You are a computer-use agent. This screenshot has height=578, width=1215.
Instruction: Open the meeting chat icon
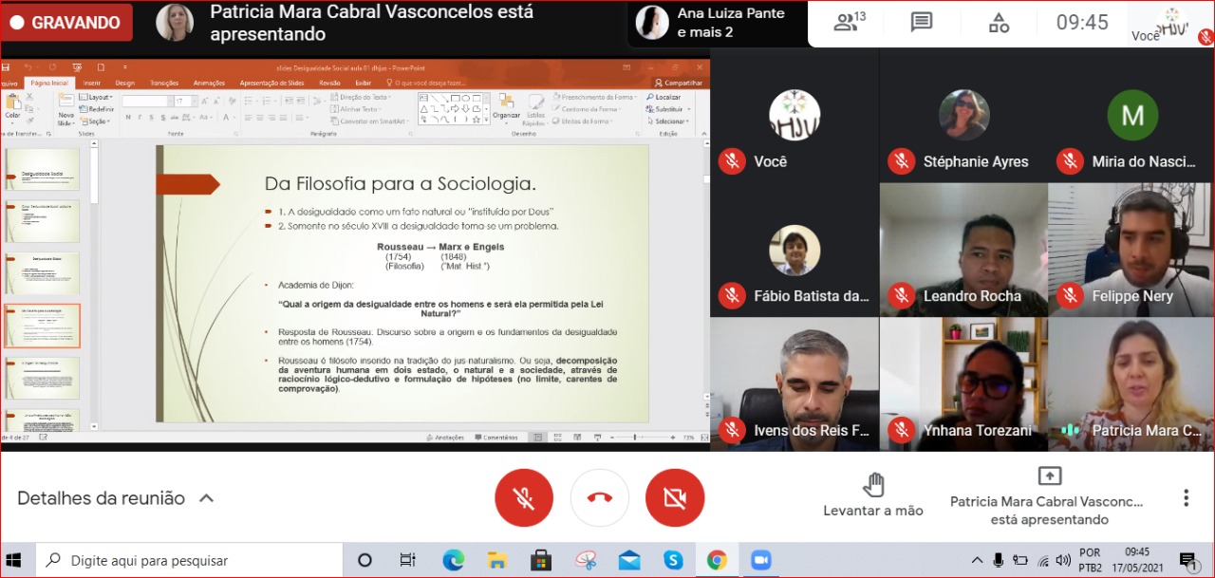921,23
